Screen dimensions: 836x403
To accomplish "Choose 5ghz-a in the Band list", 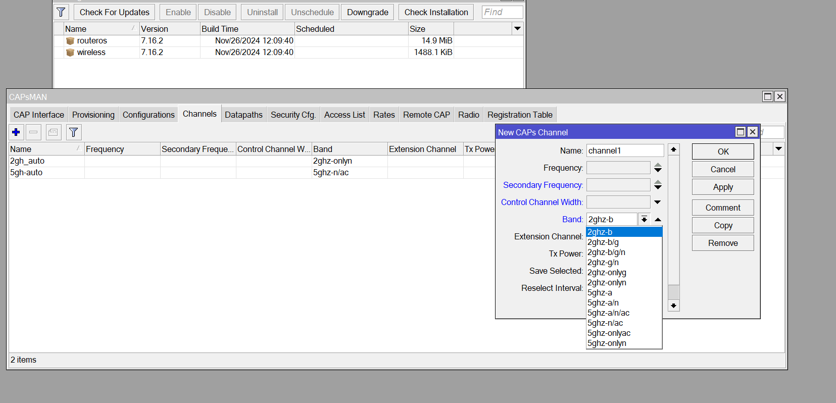I will pyautogui.click(x=624, y=293).
